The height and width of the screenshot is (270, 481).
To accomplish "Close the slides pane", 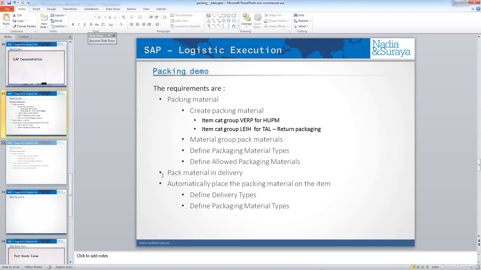I will pyautogui.click(x=70, y=37).
